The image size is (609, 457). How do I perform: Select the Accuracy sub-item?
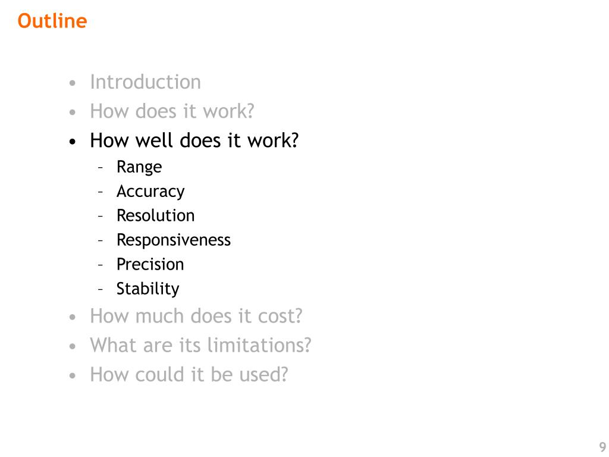pos(150,192)
